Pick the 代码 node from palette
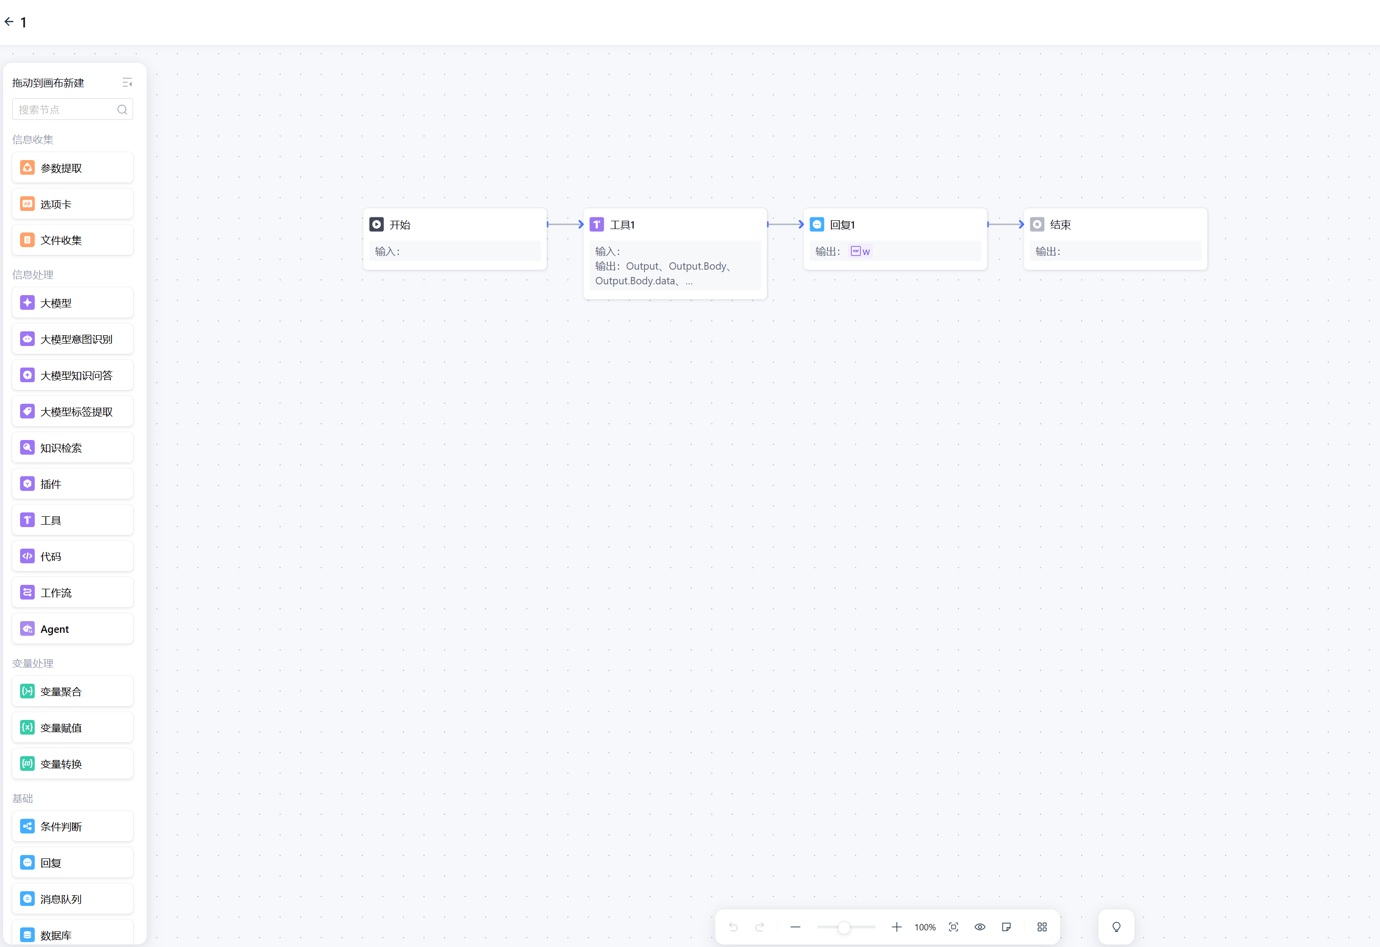 [72, 556]
